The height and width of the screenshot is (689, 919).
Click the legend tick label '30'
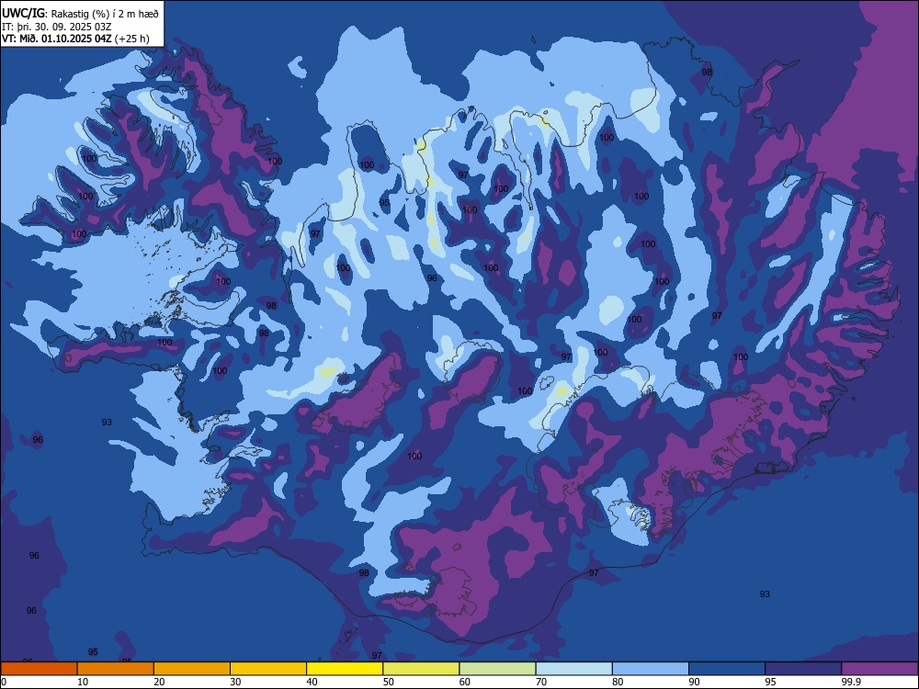(x=235, y=682)
